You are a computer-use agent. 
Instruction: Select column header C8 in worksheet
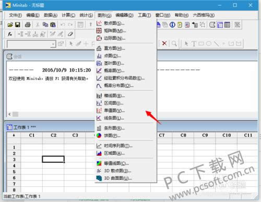pyautogui.click(x=183, y=135)
